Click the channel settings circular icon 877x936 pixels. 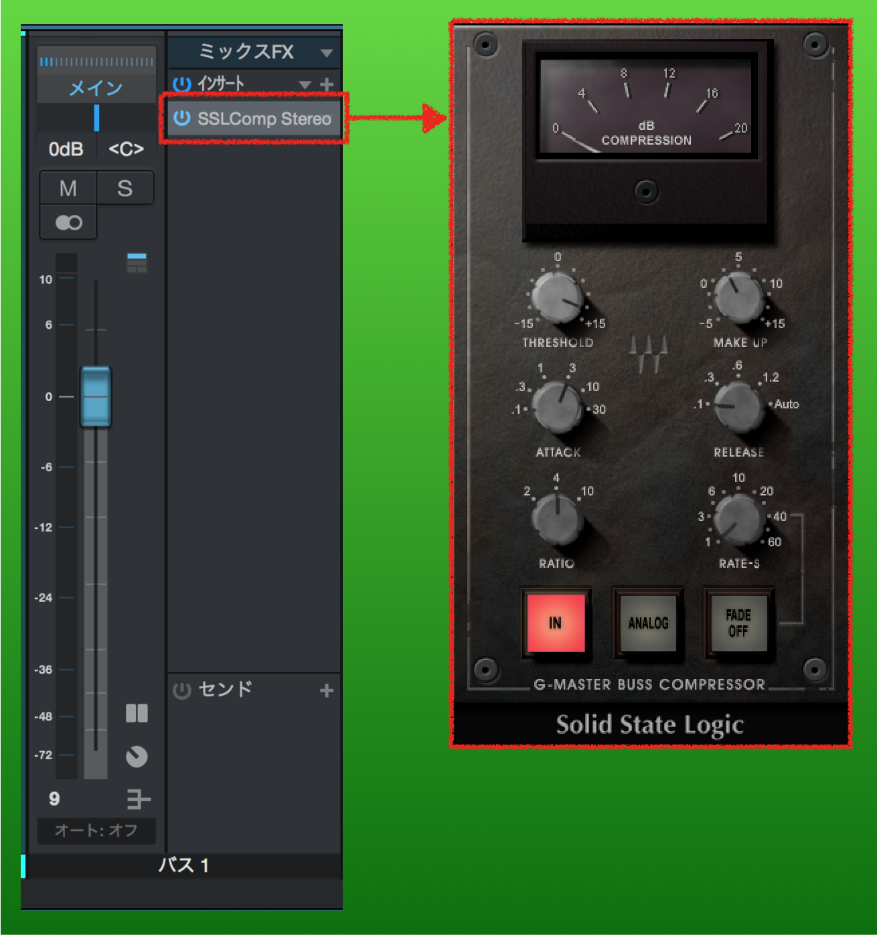137,757
